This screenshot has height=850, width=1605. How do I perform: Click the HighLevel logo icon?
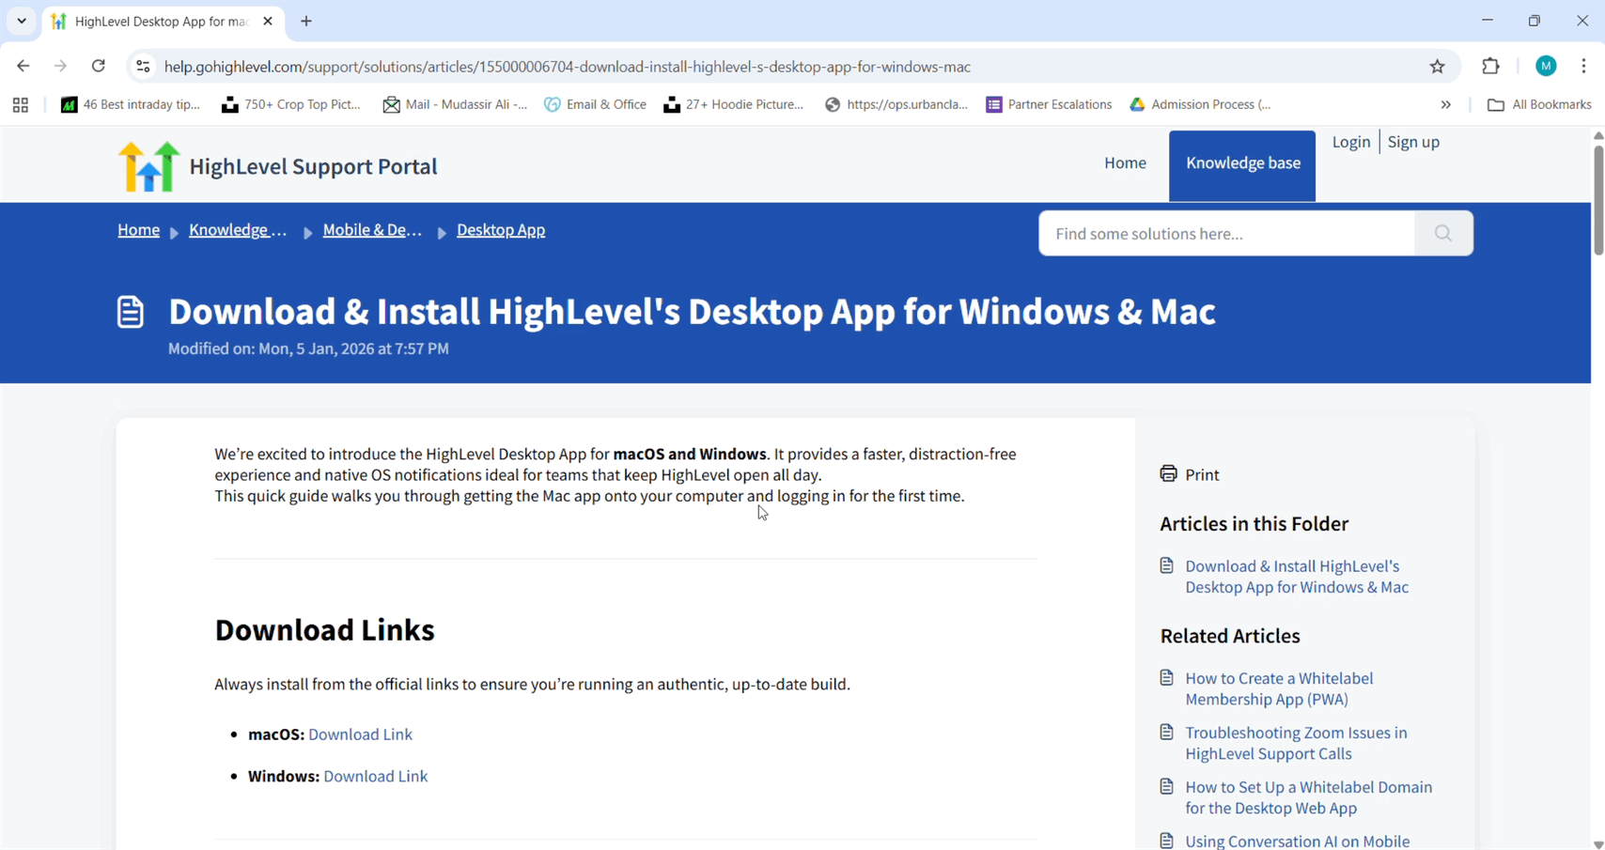tap(148, 166)
